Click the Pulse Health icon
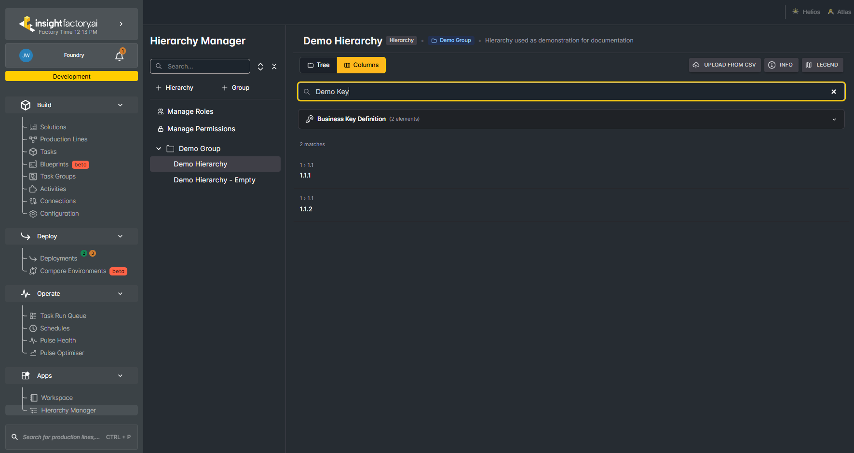 33,341
